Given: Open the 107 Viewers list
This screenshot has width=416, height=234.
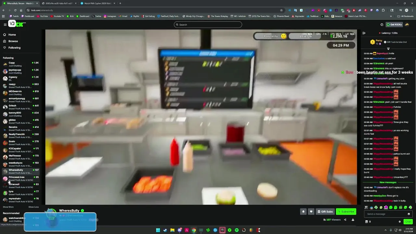Looking at the screenshot, I should tap(332, 220).
